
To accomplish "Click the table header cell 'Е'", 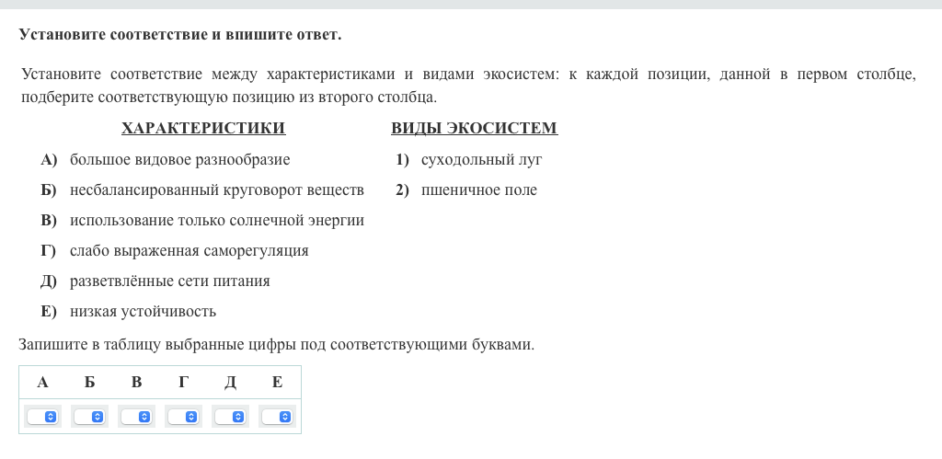I will pyautogui.click(x=277, y=383).
